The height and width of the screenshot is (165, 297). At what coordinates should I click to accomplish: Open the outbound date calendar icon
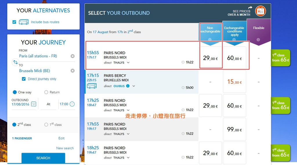34,104
